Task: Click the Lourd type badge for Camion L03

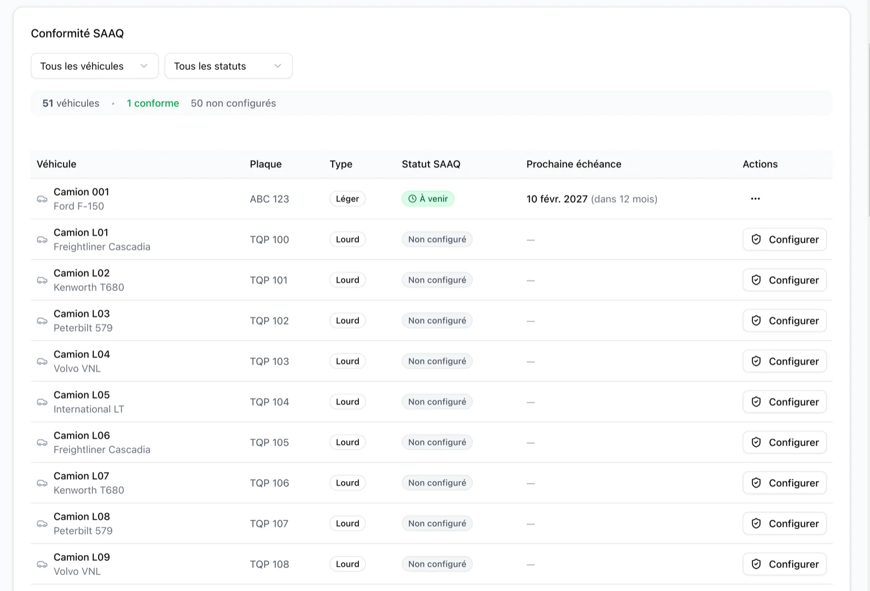Action: [x=347, y=321]
